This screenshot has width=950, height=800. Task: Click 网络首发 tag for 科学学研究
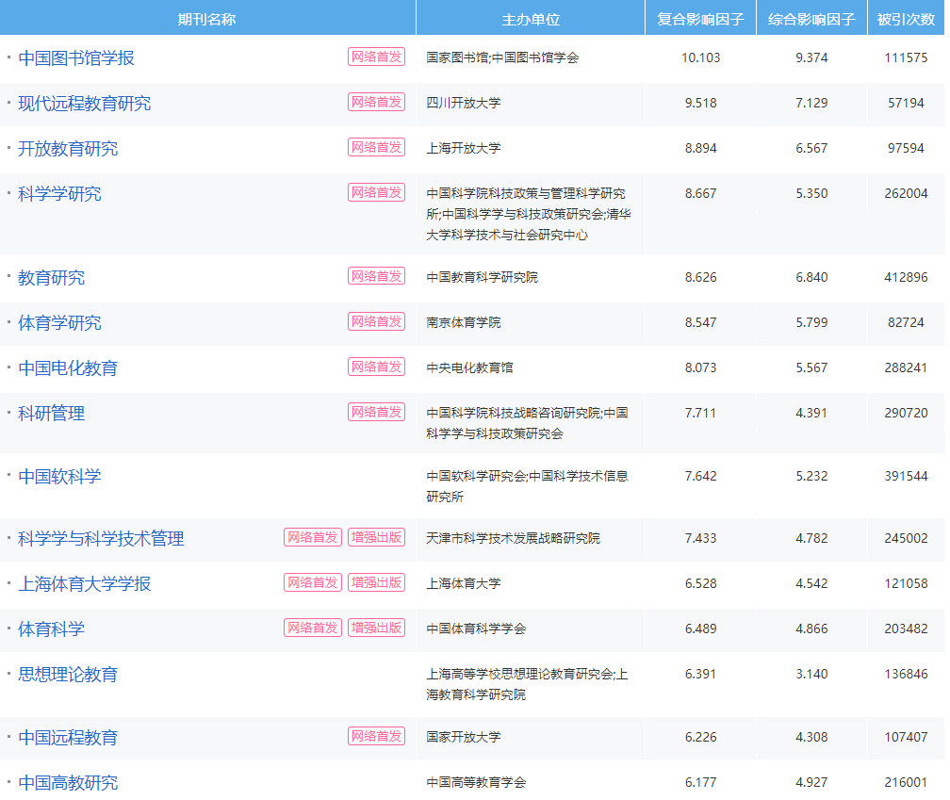[376, 192]
